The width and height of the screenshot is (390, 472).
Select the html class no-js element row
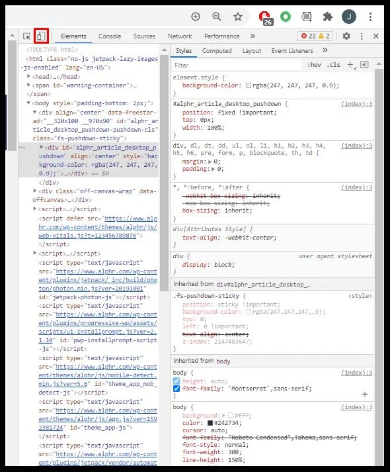(x=89, y=63)
